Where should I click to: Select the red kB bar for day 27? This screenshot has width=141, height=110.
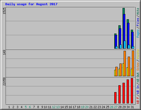click(115, 98)
